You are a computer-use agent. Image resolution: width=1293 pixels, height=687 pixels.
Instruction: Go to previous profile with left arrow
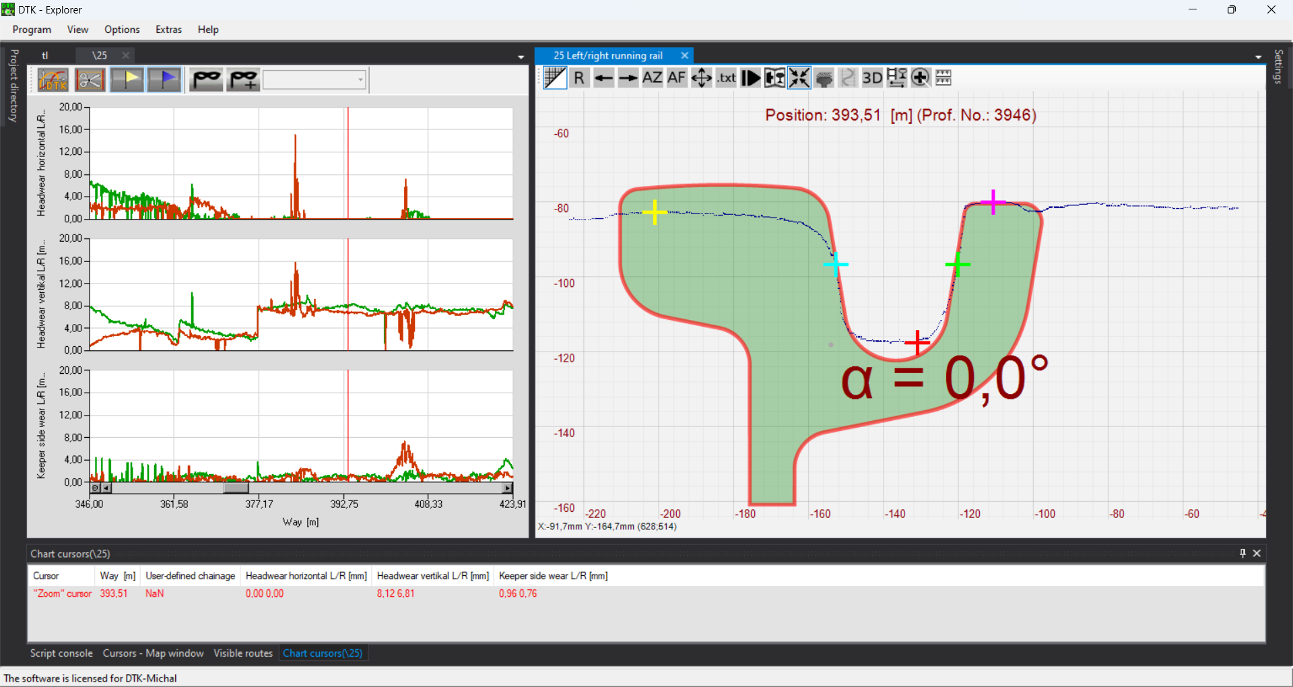pyautogui.click(x=603, y=78)
